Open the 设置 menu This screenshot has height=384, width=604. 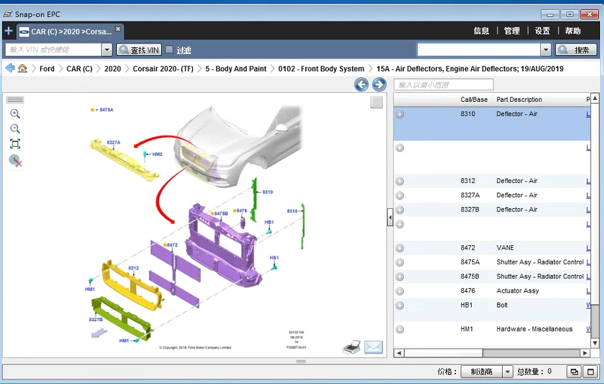click(542, 30)
